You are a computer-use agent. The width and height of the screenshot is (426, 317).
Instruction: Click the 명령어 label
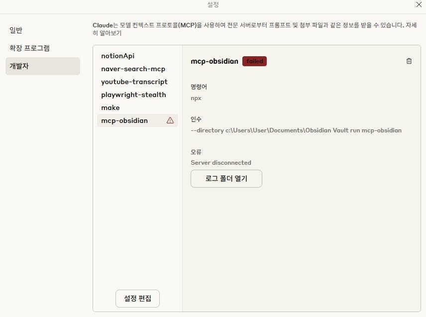[199, 87]
